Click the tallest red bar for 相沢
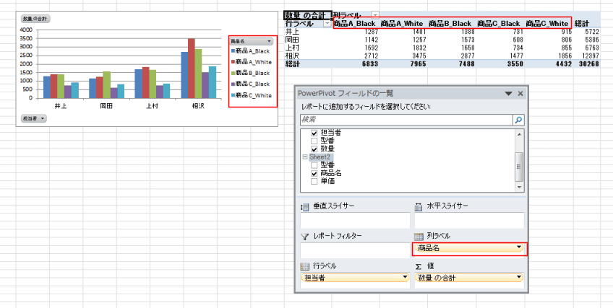This screenshot has height=308, width=613. click(191, 69)
